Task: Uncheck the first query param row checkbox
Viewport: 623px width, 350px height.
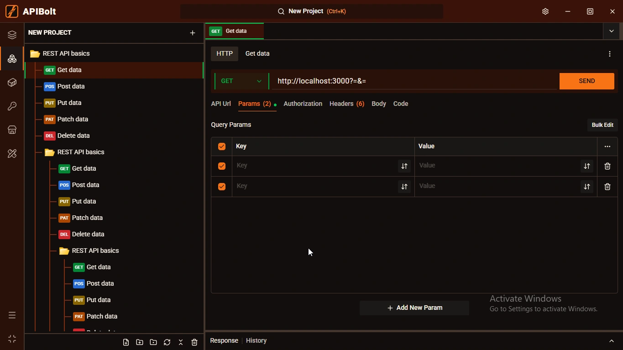Action: (222, 166)
